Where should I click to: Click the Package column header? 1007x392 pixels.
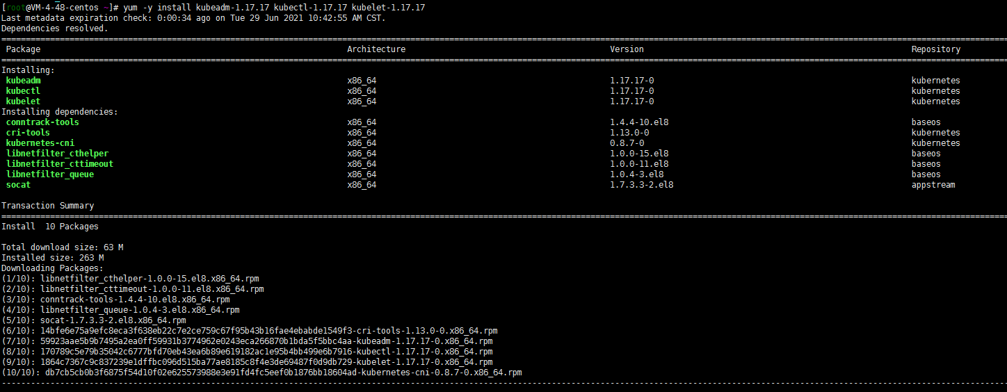pyautogui.click(x=23, y=49)
